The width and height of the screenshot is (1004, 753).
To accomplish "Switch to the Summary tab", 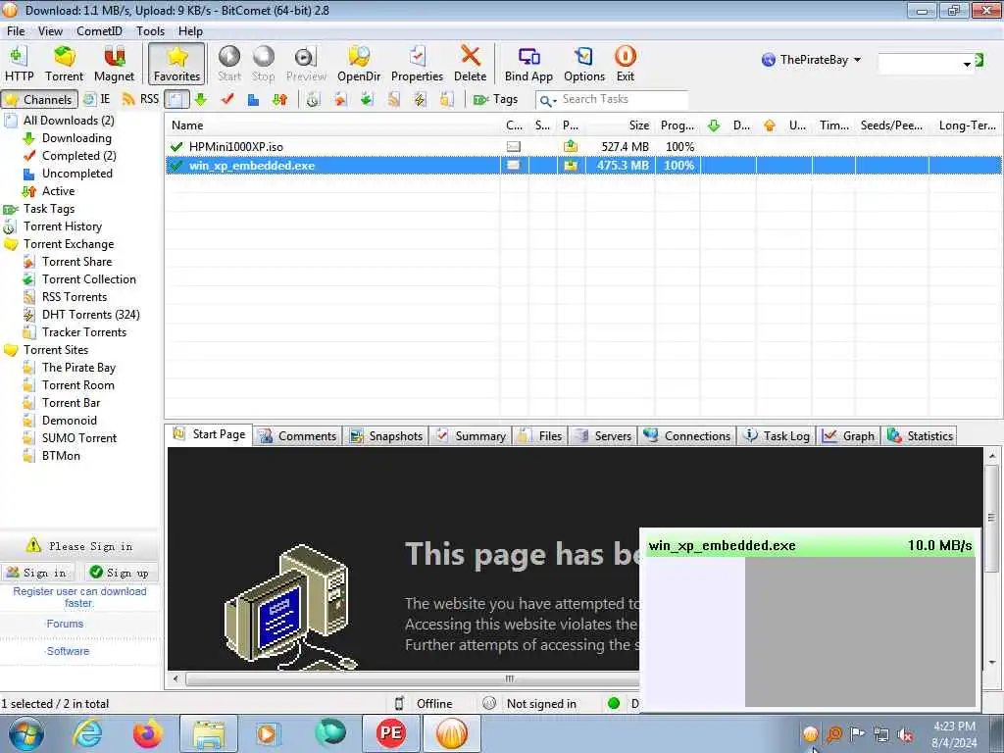I will [x=471, y=436].
